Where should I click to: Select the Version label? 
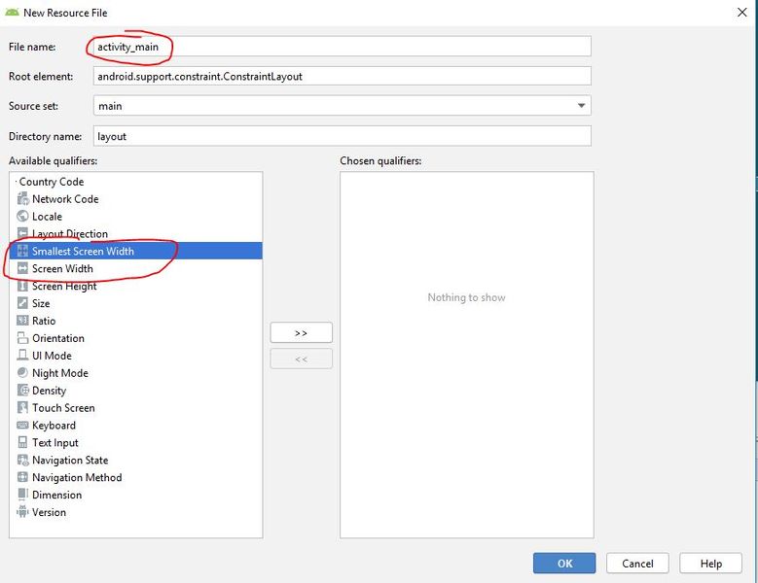[49, 512]
